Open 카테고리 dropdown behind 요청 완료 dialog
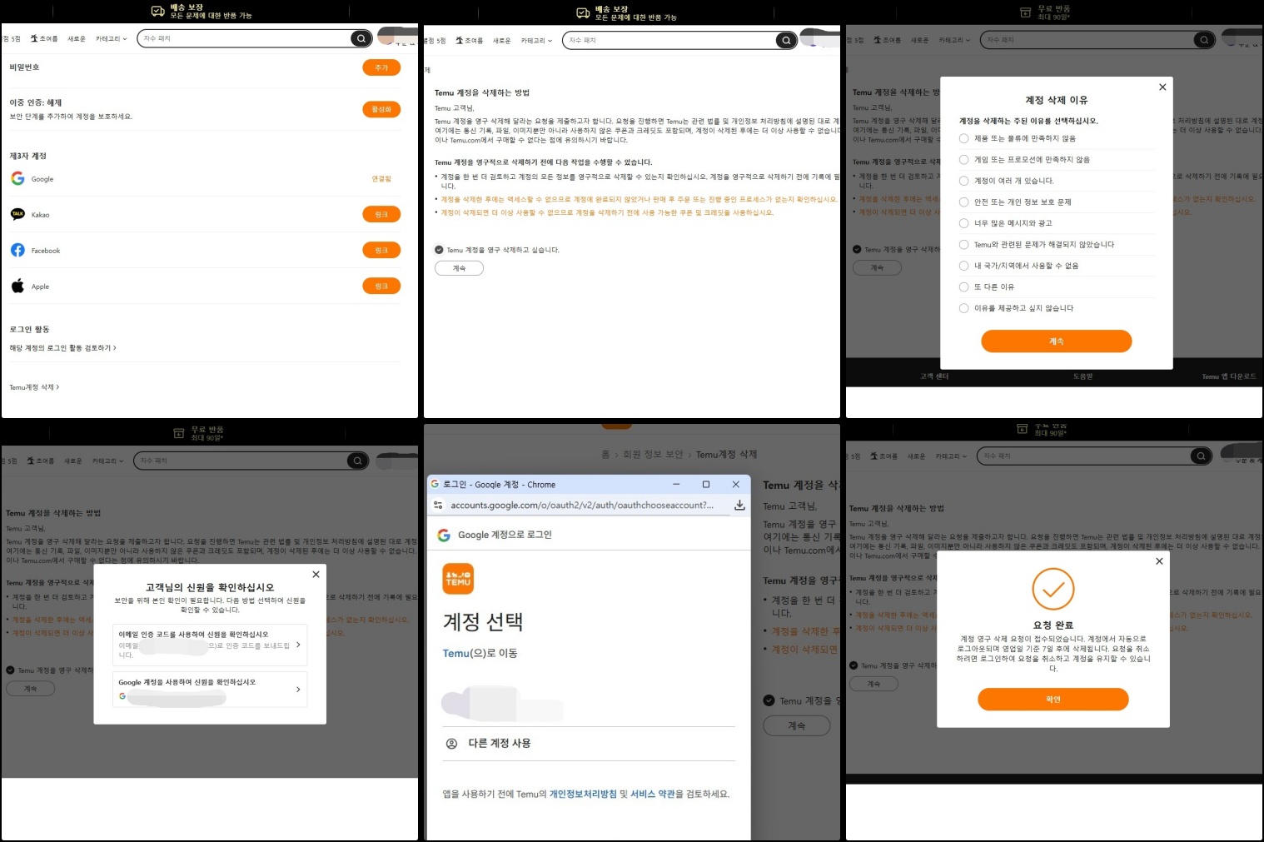Viewport: 1264px width, 842px height. click(x=951, y=456)
